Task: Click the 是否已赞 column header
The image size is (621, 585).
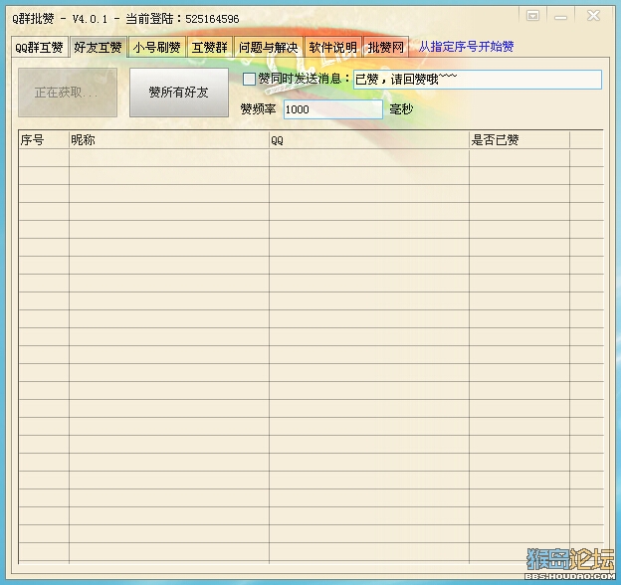Action: pyautogui.click(x=519, y=140)
